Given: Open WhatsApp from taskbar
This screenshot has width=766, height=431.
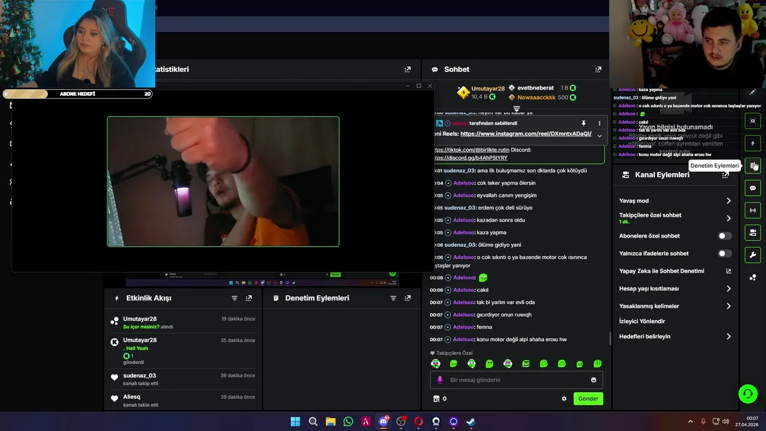Looking at the screenshot, I should coord(348,421).
